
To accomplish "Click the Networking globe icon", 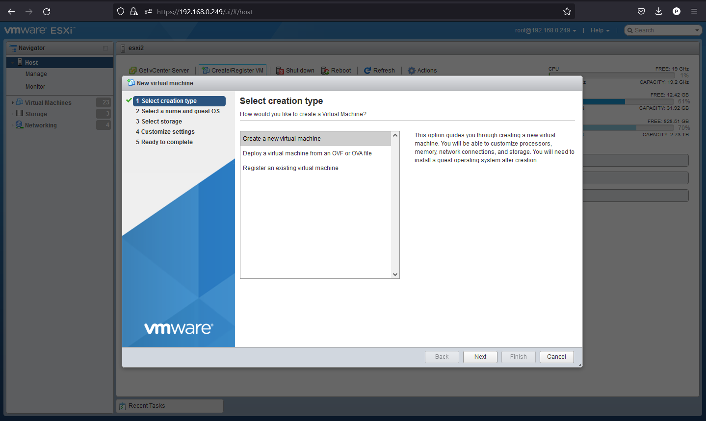I will pyautogui.click(x=20, y=124).
